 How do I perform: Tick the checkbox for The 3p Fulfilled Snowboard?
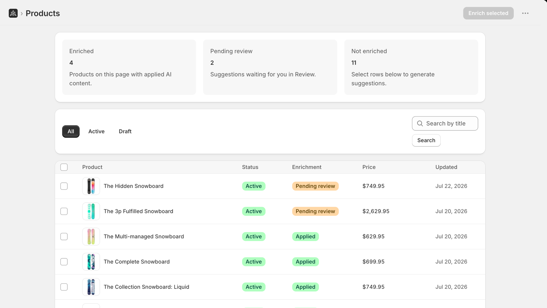click(x=64, y=211)
